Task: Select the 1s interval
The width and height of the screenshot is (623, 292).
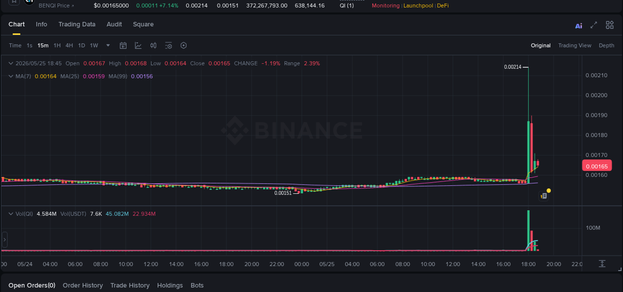Action: (x=29, y=45)
